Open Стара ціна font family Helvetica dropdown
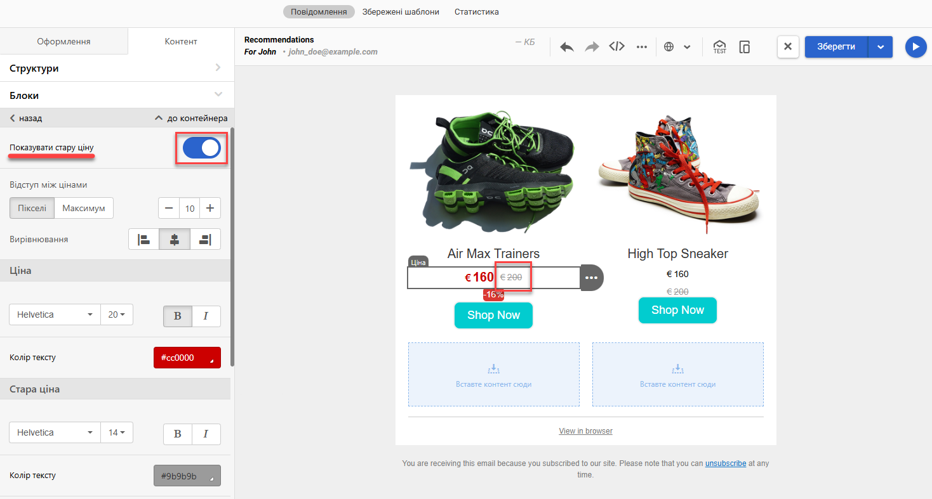Screen dimensions: 932x499 [55, 432]
